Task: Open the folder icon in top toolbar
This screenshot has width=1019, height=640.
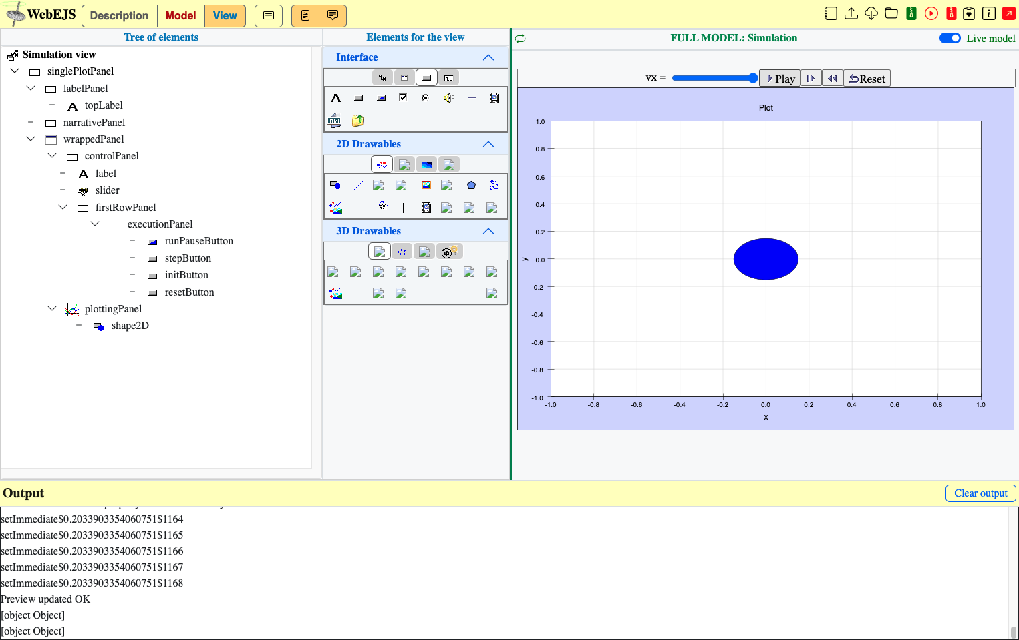Action: coord(891,13)
